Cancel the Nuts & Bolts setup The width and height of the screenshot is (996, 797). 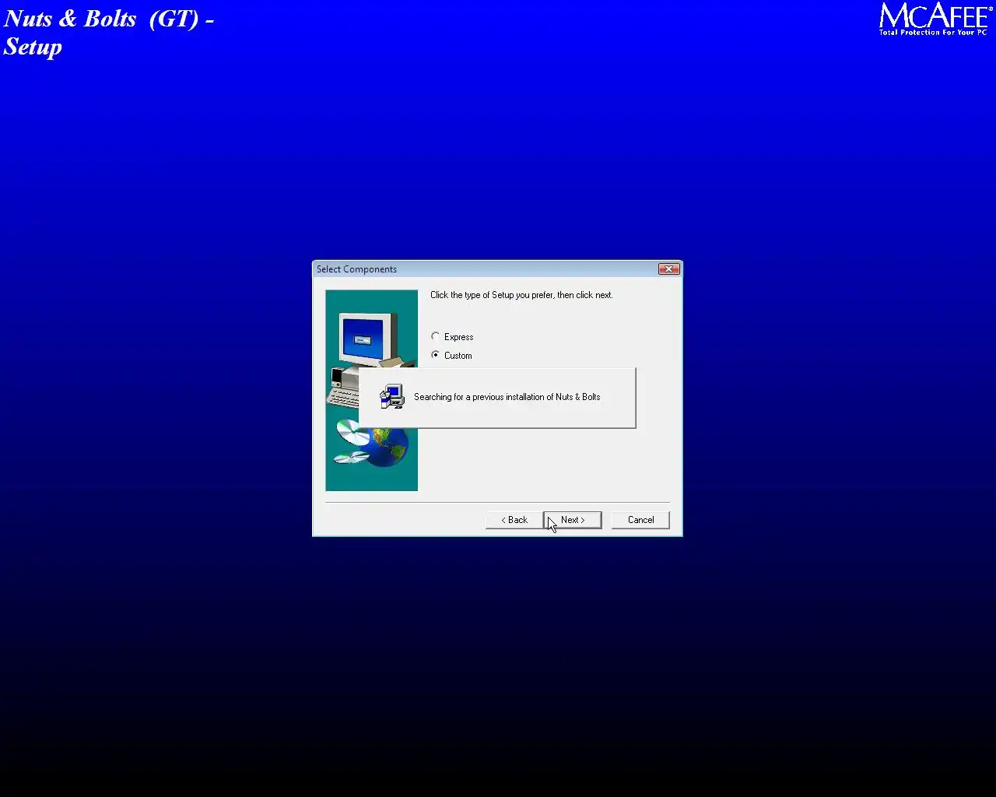640,520
